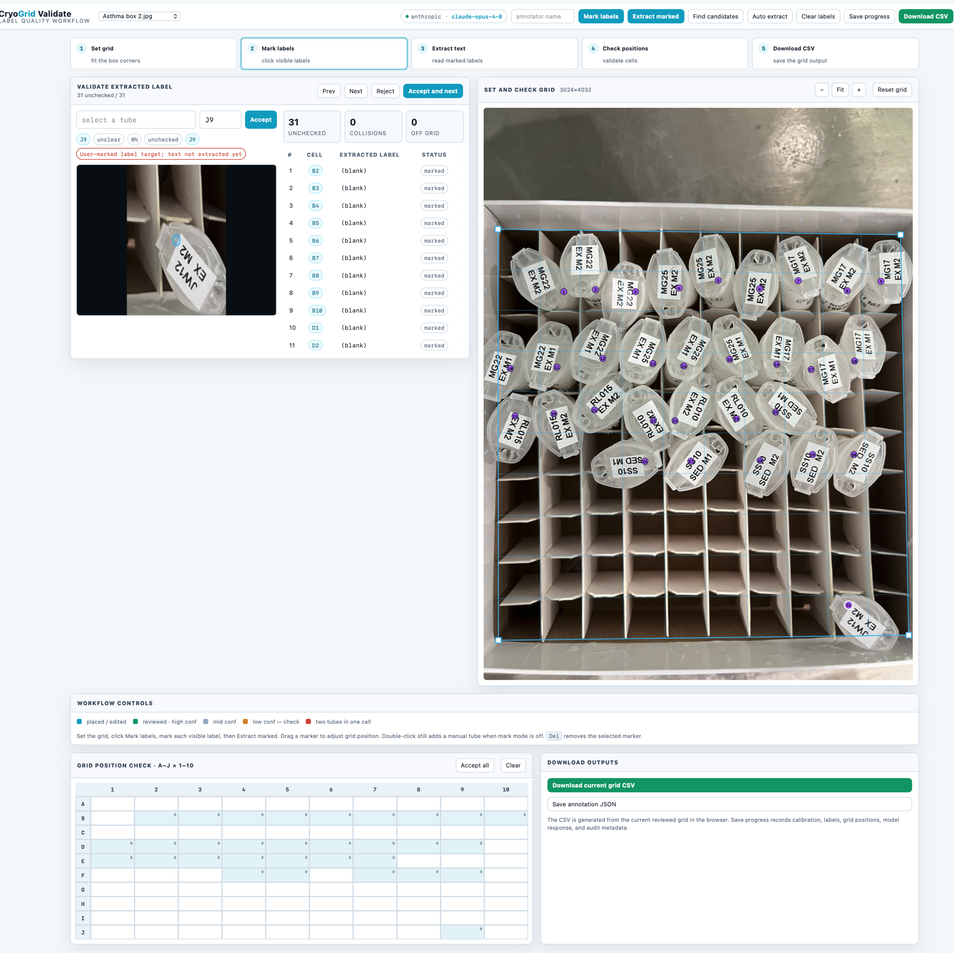Select the top-left grid corner handle
The width and height of the screenshot is (954, 953).
pos(498,229)
